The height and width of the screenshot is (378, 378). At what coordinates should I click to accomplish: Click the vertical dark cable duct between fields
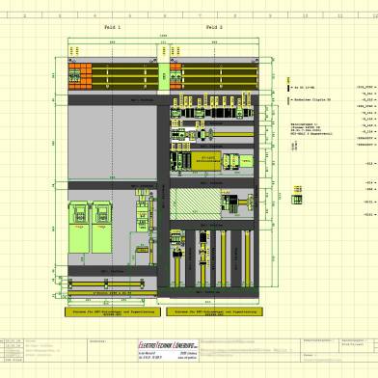pyautogui.click(x=164, y=196)
